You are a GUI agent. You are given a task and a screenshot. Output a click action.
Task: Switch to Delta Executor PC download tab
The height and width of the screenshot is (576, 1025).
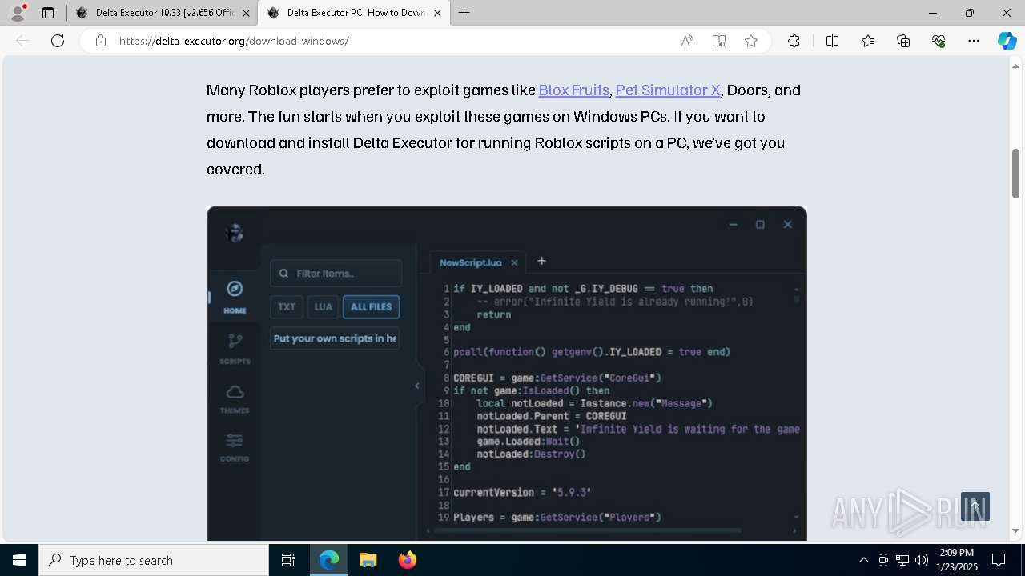tap(353, 13)
